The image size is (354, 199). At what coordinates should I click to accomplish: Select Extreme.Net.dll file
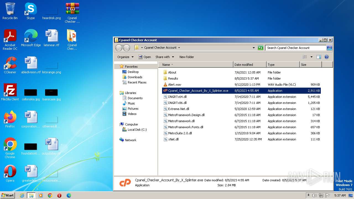point(241,109)
